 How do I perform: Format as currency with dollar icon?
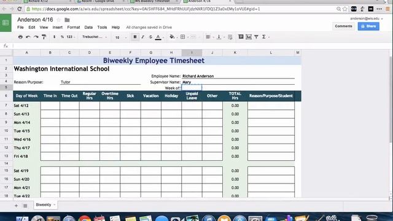pyautogui.click(x=55, y=37)
